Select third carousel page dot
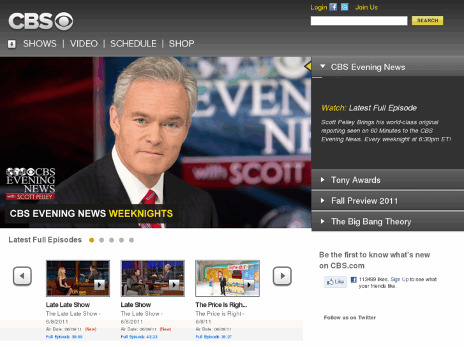This screenshot has height=347, width=464. tap(112, 240)
